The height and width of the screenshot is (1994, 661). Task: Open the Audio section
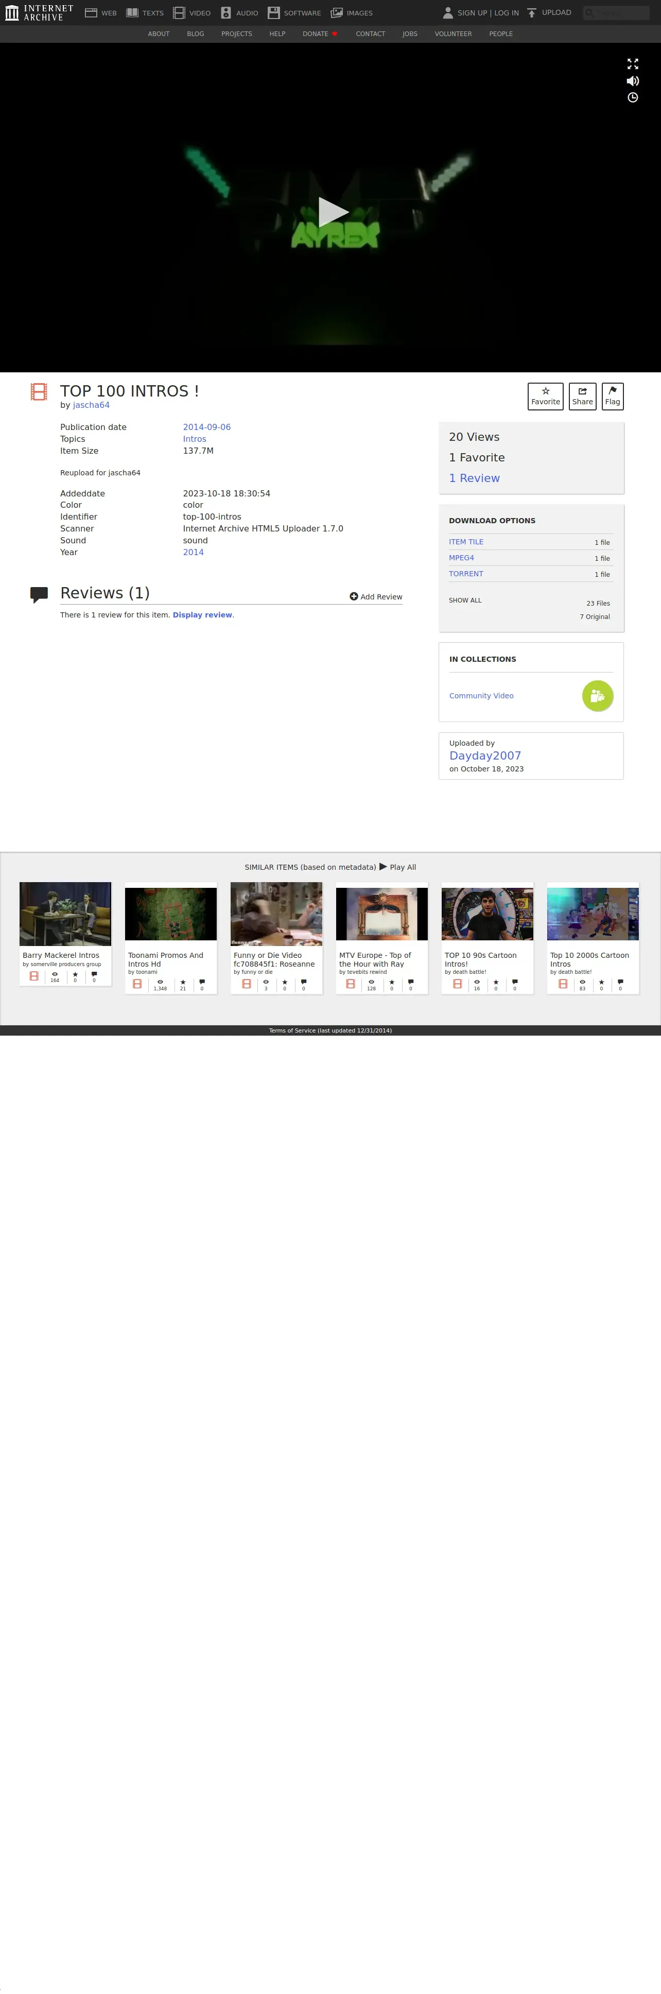[x=239, y=12]
